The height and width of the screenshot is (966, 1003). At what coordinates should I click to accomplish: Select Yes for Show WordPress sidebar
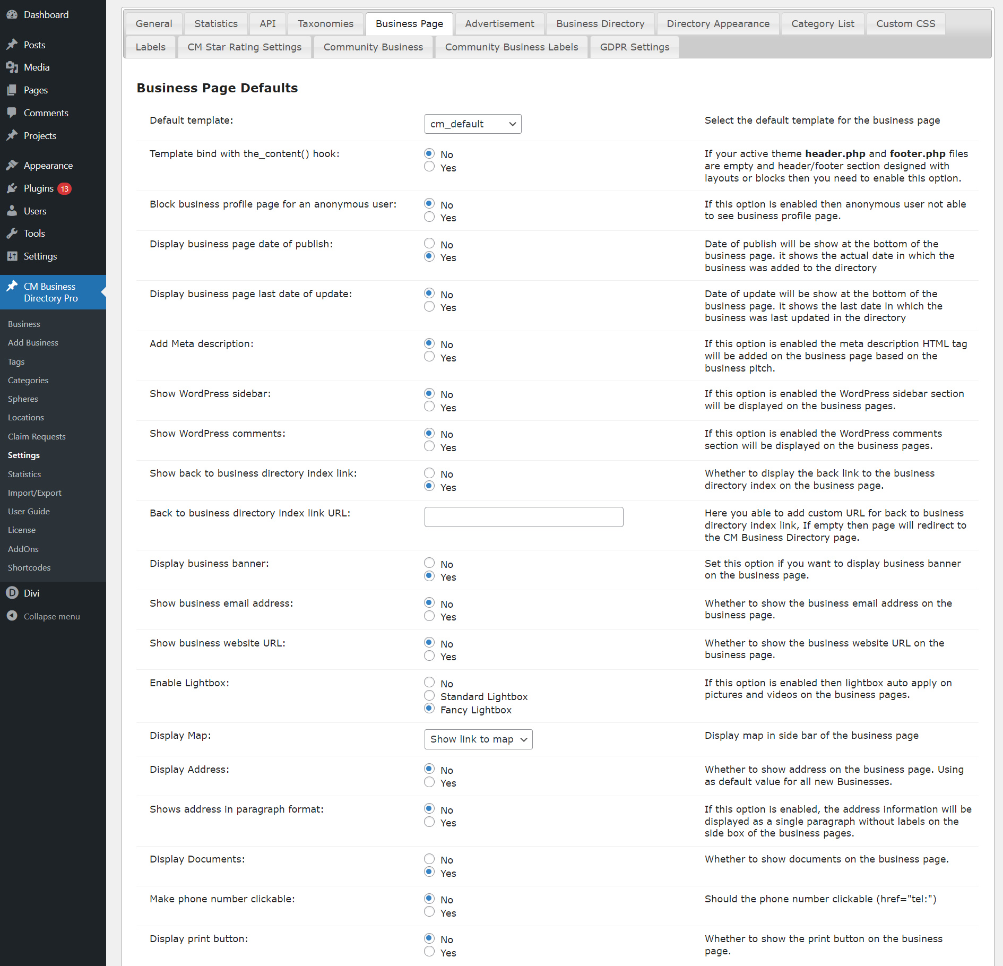pyautogui.click(x=429, y=407)
